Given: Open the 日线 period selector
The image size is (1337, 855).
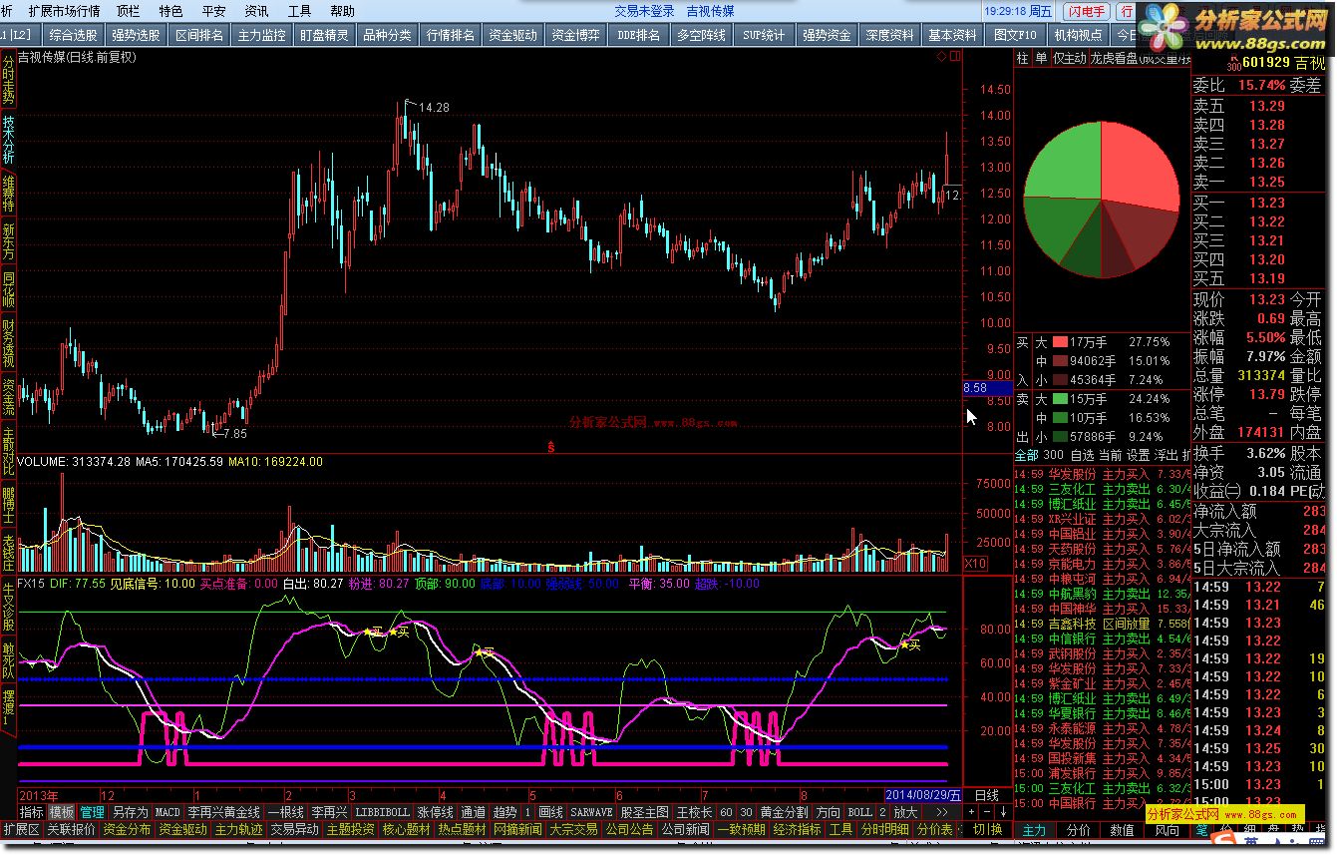Looking at the screenshot, I should [x=987, y=795].
